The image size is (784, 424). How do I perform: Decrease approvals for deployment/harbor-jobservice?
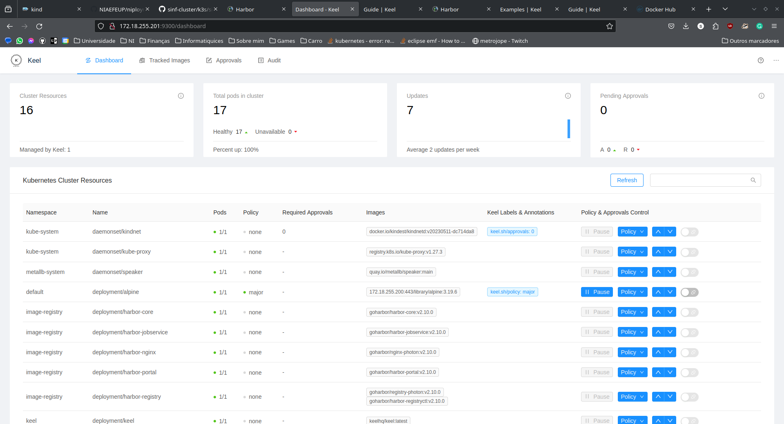click(x=670, y=332)
